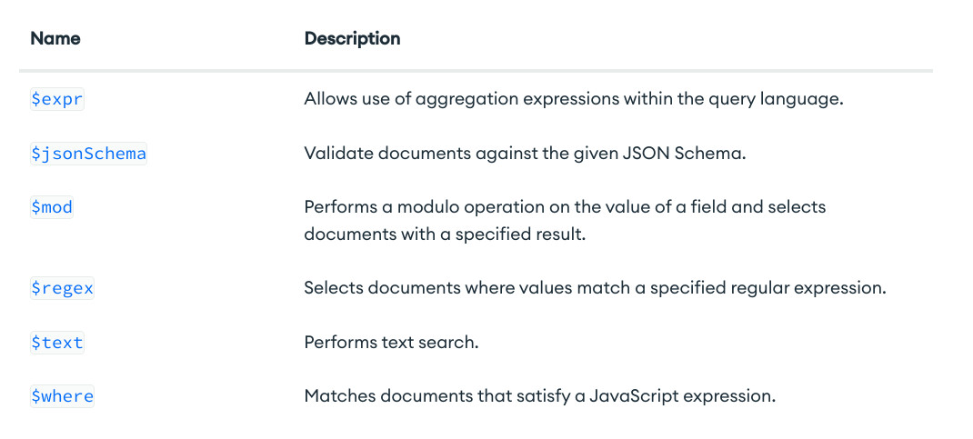
Task: Go to the $text operator page
Action: [57, 343]
